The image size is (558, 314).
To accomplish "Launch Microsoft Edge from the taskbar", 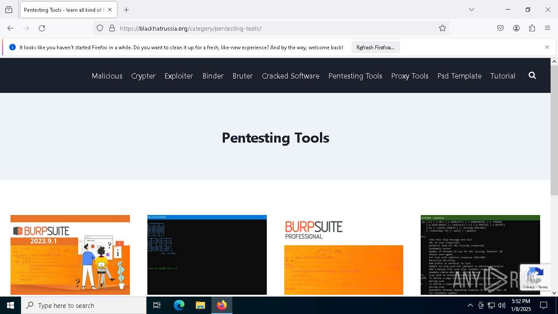I will [x=179, y=305].
